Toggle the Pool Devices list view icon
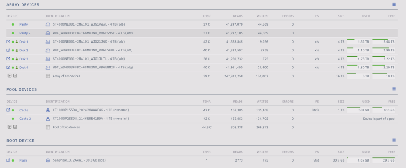 [394, 89]
